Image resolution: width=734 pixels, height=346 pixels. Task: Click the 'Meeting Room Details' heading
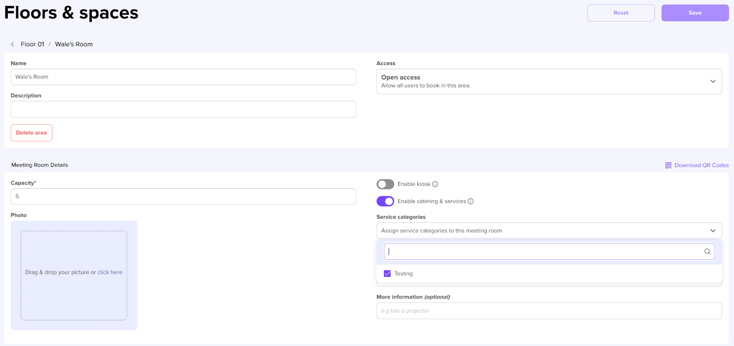[39, 165]
